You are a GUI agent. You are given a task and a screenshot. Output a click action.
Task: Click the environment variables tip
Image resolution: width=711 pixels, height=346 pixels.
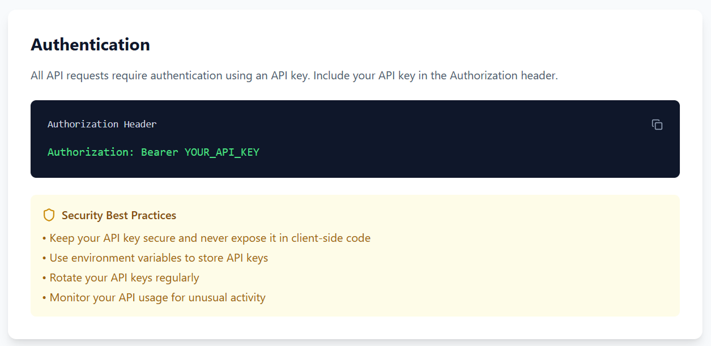point(155,258)
